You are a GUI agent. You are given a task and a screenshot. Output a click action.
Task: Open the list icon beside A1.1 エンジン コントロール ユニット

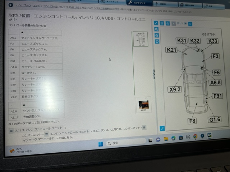(x=11, y=131)
